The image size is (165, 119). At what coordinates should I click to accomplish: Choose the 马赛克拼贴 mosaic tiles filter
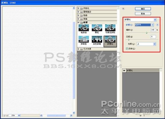(110, 29)
